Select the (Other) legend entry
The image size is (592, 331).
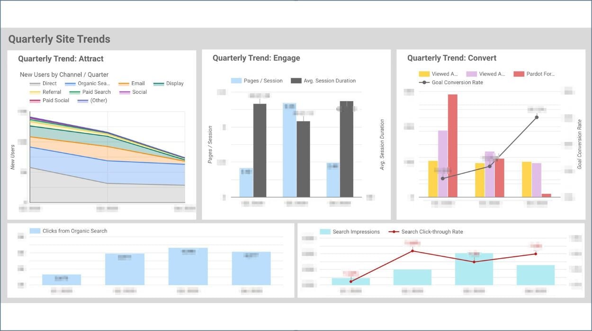click(92, 100)
